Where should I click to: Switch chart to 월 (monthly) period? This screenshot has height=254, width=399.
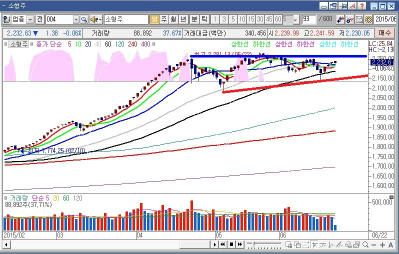(x=173, y=19)
